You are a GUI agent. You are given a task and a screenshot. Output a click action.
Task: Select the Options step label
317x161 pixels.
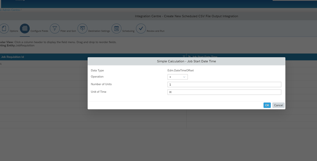[14, 31]
